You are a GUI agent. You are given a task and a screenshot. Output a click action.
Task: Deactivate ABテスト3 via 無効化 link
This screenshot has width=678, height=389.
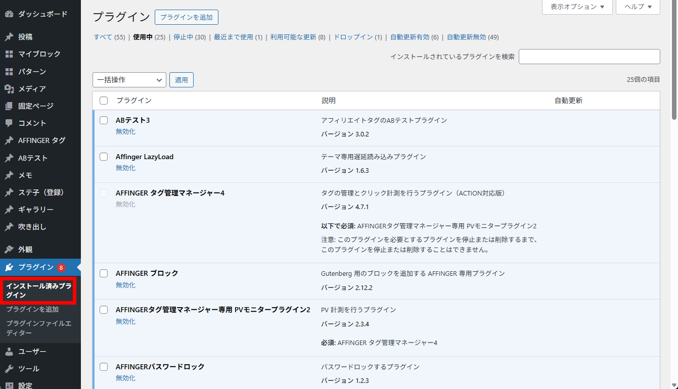click(x=125, y=131)
